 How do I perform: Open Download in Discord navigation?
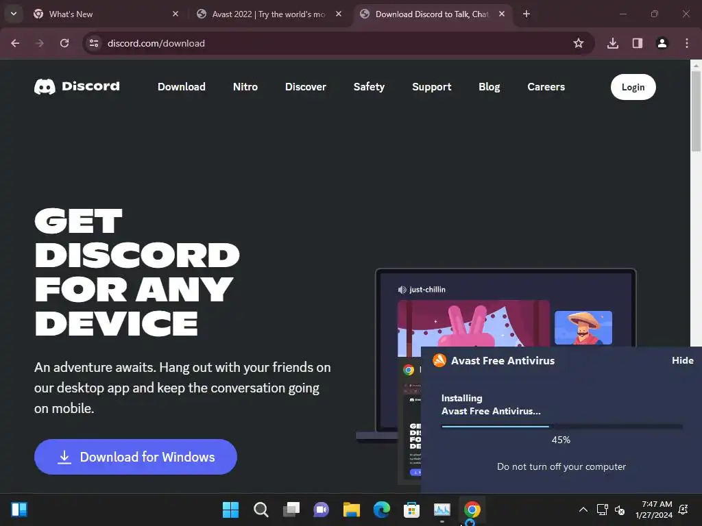[181, 87]
